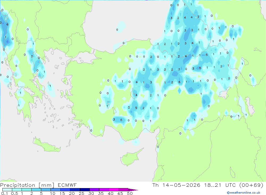The height and width of the screenshot is (195, 266).
Task: Click the 'ECMWF' model label
Action: click(67, 185)
